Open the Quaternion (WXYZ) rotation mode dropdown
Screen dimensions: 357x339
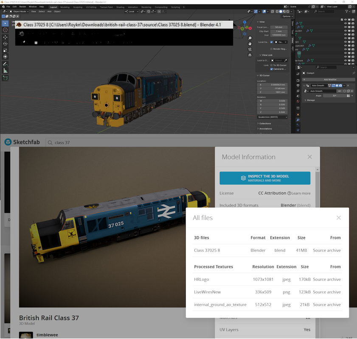coord(272,117)
